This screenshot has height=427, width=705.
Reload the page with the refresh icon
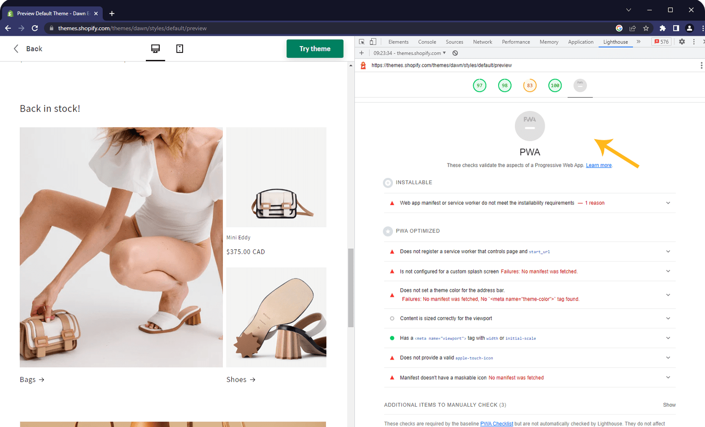tap(35, 28)
